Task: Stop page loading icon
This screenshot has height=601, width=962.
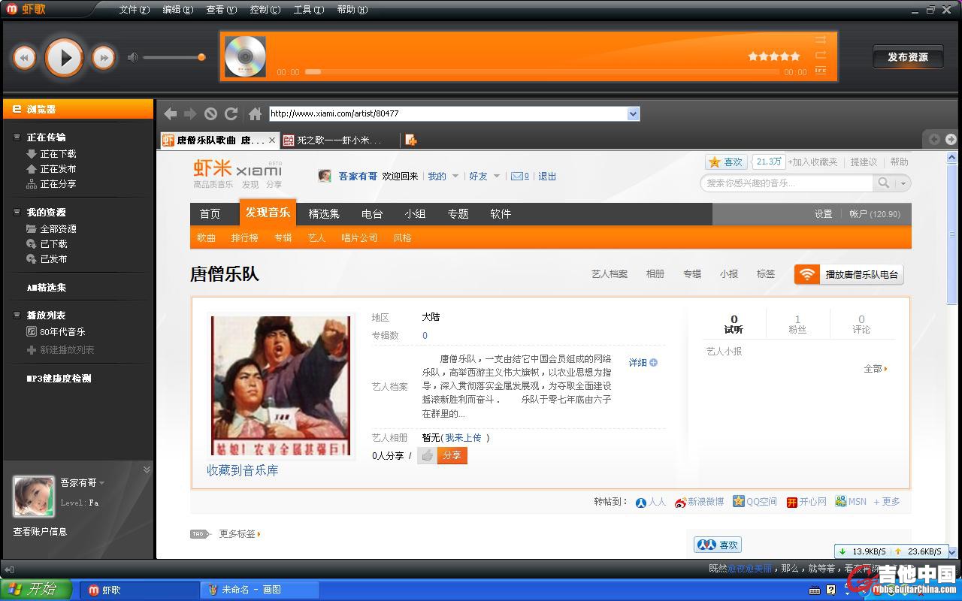Action: [211, 113]
